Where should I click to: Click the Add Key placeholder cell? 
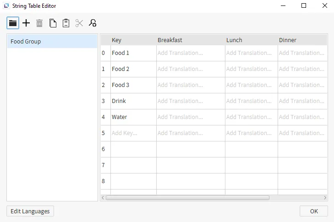133,133
